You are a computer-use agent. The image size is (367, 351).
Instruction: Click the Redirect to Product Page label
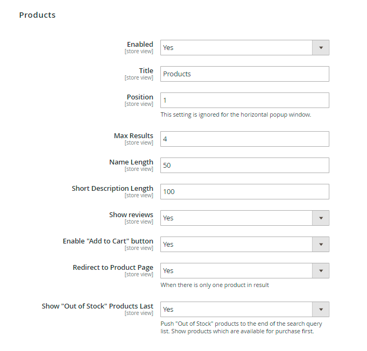pos(113,267)
